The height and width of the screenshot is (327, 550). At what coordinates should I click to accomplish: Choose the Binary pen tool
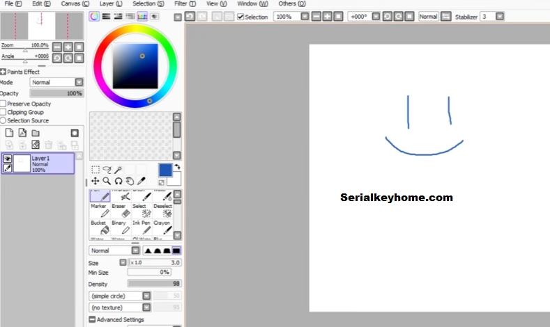tap(121, 228)
